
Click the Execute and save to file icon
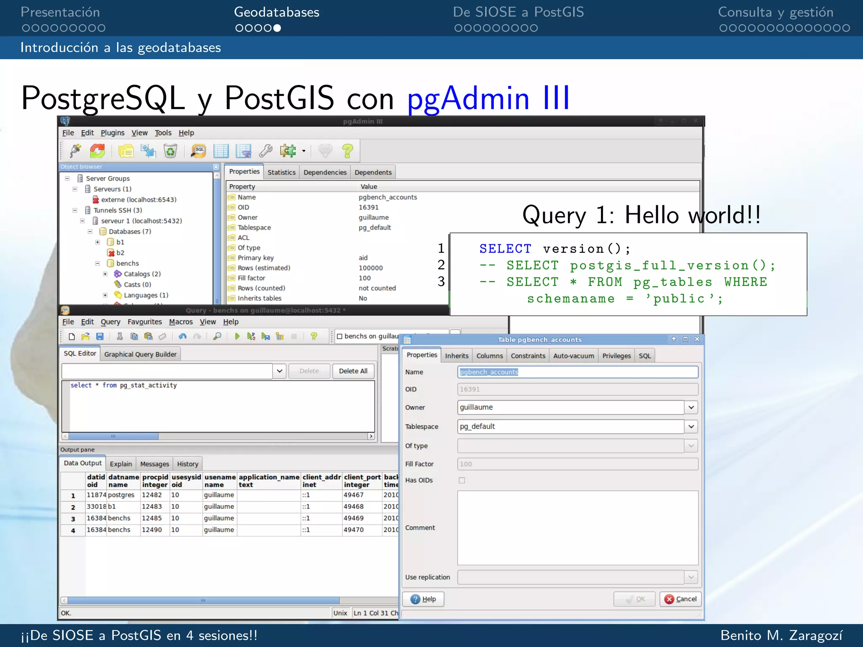point(265,336)
